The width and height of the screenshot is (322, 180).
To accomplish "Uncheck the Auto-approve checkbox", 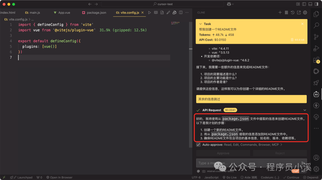I will click(198, 145).
